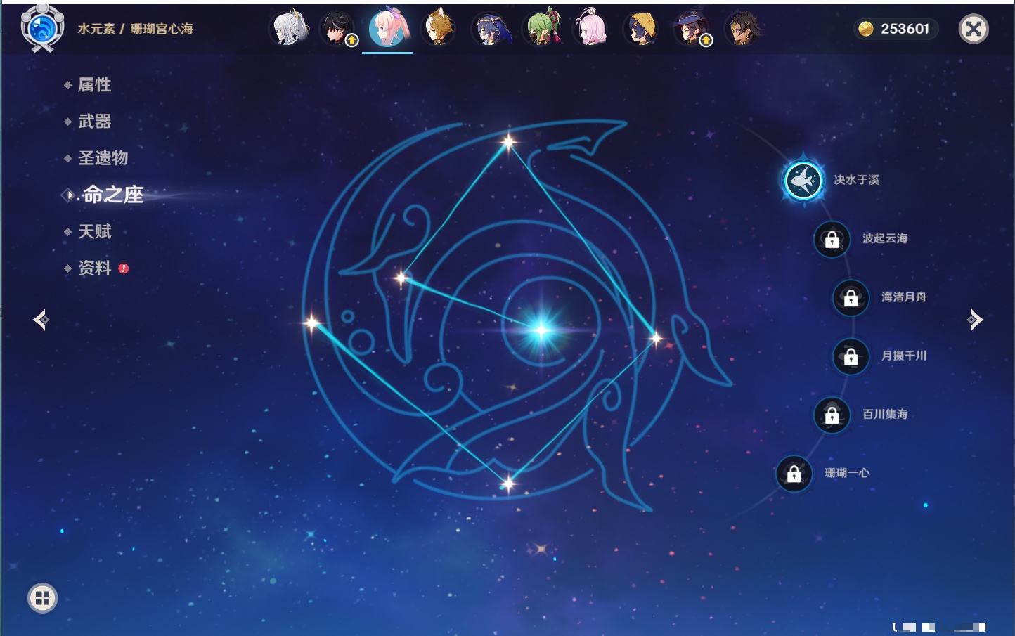The width and height of the screenshot is (1015, 636).
Task: Close the character screen with X
Action: [974, 29]
